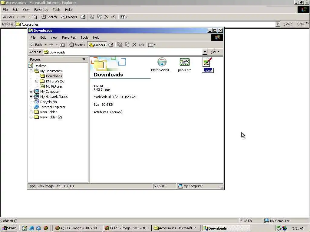Click History icon in Accessories window toolbar
310x232 pixels.
point(83,17)
